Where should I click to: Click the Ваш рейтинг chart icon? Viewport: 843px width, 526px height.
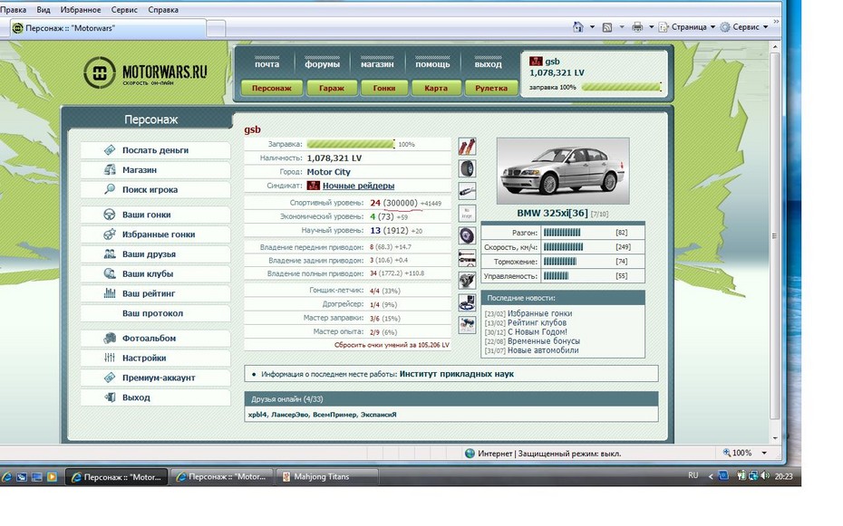coord(110,293)
